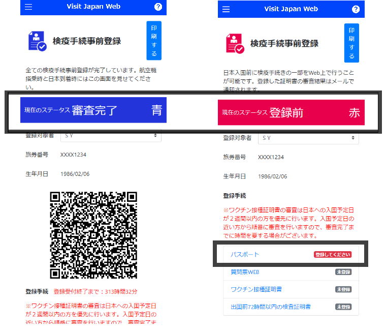386x333 pixels.
Task: Open the パスポート registration item
Action: pyautogui.click(x=246, y=255)
